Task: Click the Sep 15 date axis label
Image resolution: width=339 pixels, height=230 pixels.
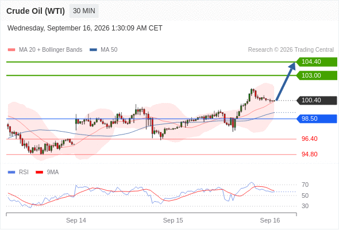Action: point(173,220)
